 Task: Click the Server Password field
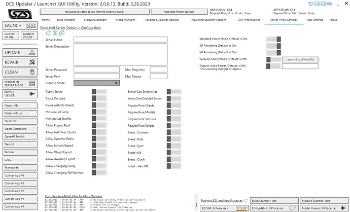tap(97, 69)
